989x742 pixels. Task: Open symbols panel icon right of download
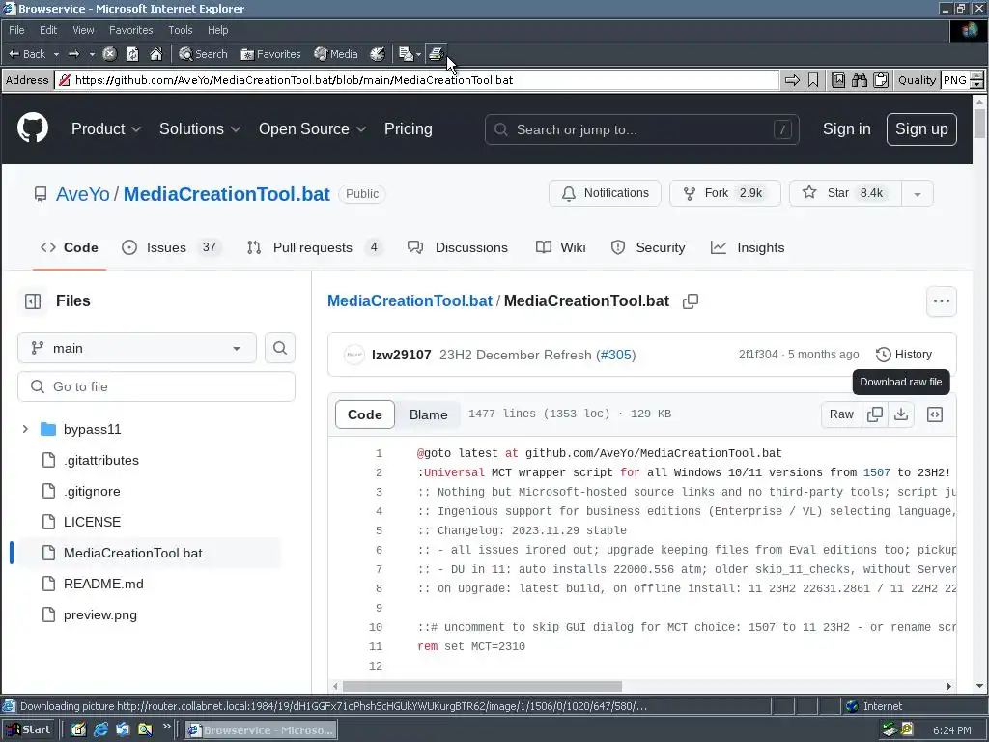[935, 414]
